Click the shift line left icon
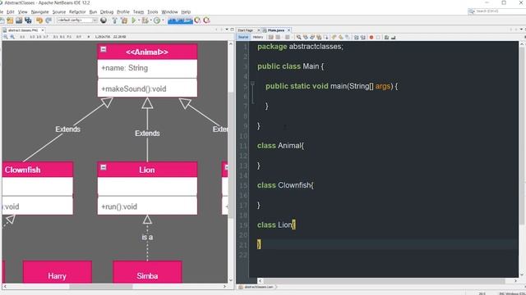 pyautogui.click(x=356, y=37)
